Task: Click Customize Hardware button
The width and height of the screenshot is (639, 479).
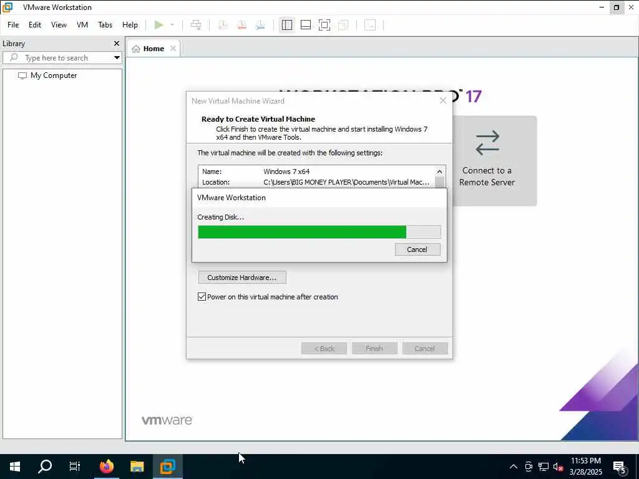Action: pos(242,278)
